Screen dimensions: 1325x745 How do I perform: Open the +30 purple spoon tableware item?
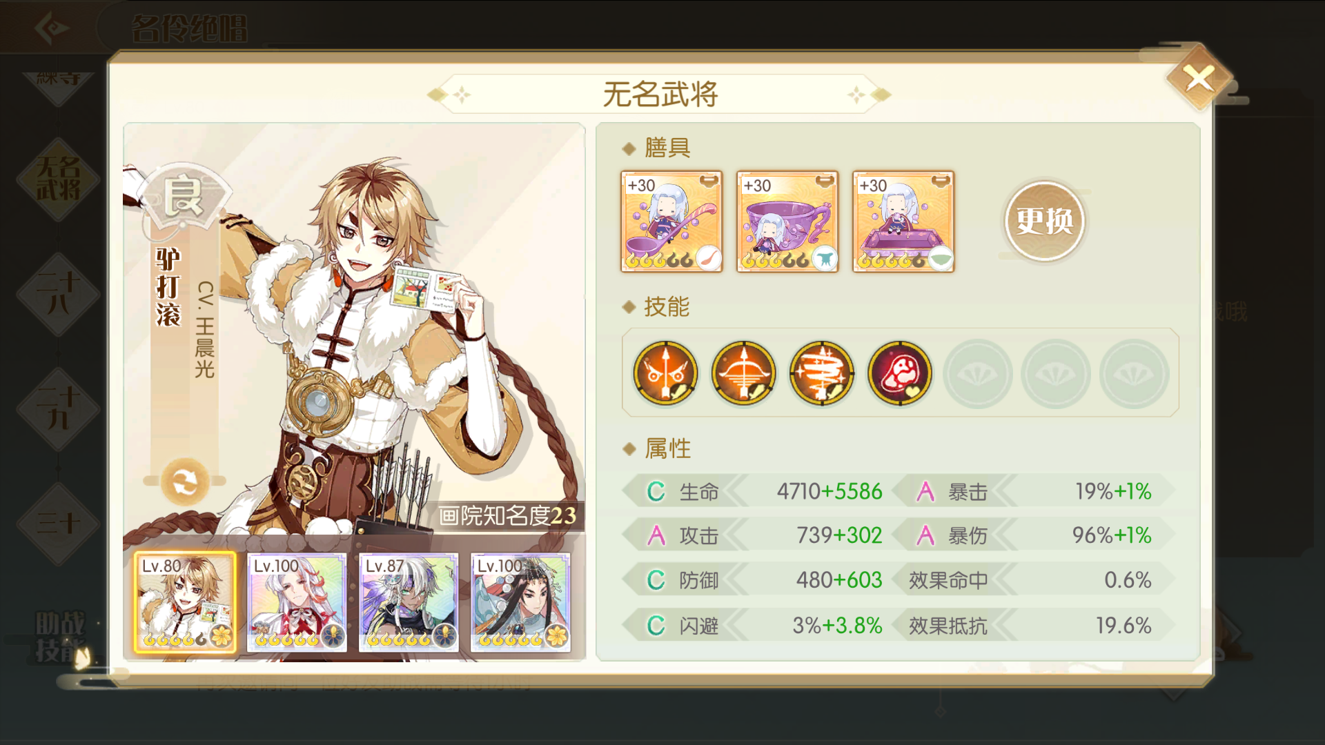[x=671, y=221]
